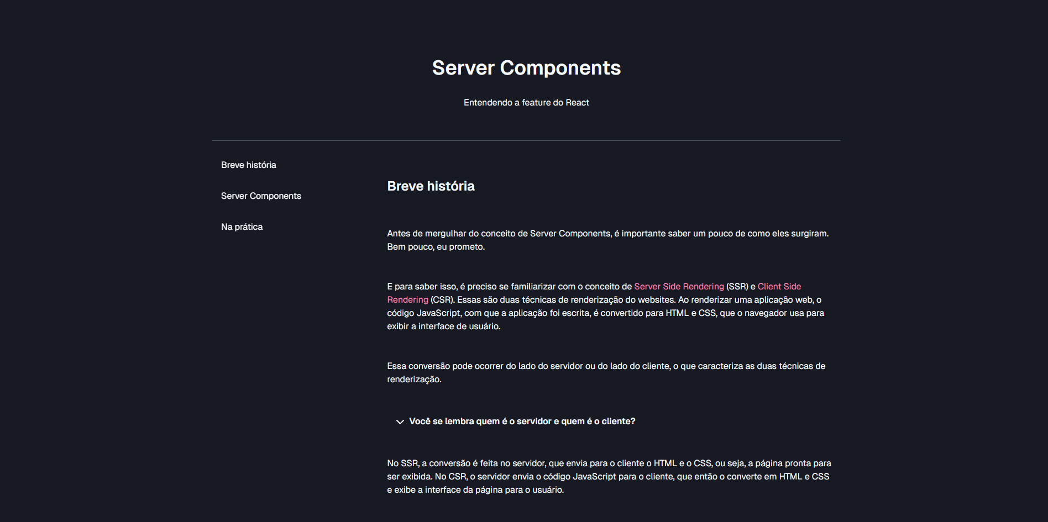The image size is (1048, 522).
Task: Expand the chevron beside 'Você se lembra'
Action: [x=400, y=422]
